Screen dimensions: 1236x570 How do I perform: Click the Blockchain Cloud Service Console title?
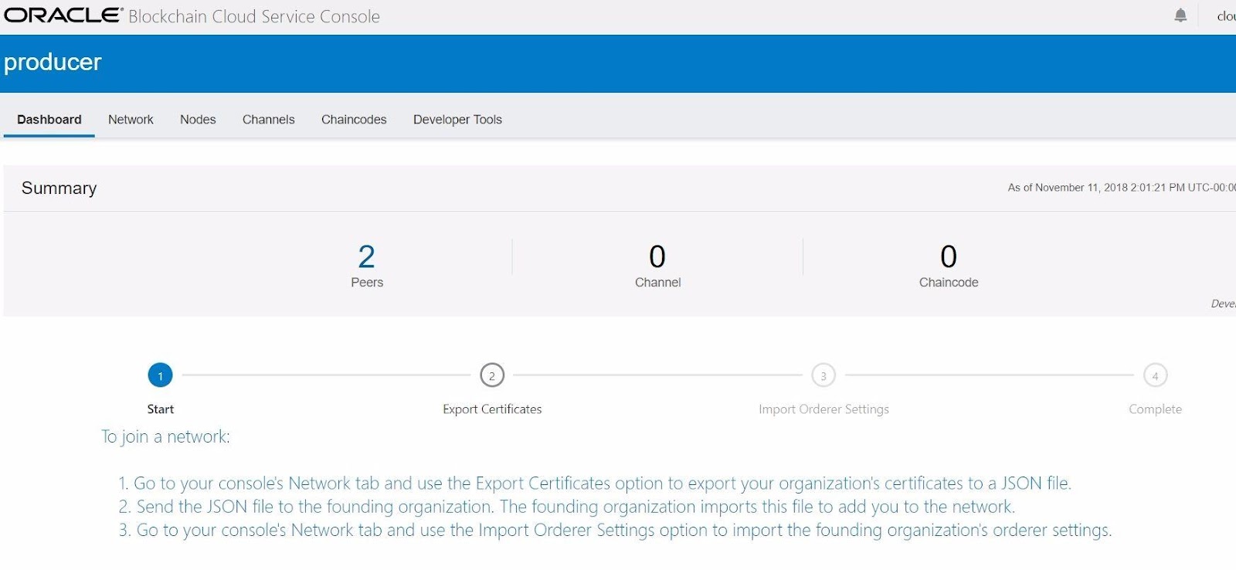coord(254,16)
